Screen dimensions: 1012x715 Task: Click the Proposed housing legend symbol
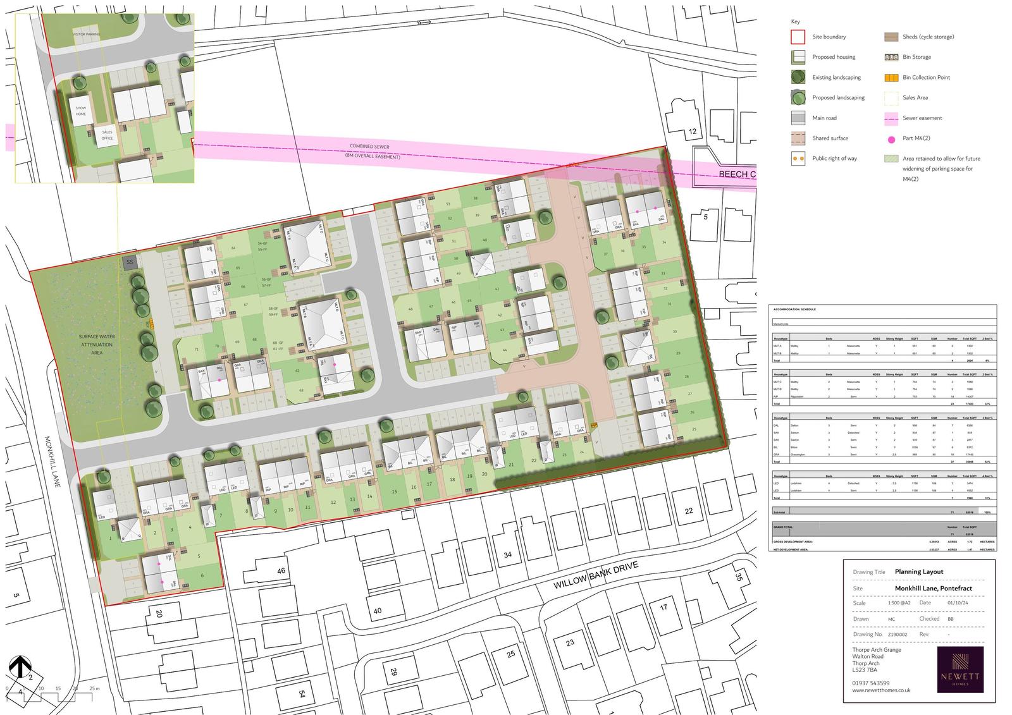tap(798, 57)
